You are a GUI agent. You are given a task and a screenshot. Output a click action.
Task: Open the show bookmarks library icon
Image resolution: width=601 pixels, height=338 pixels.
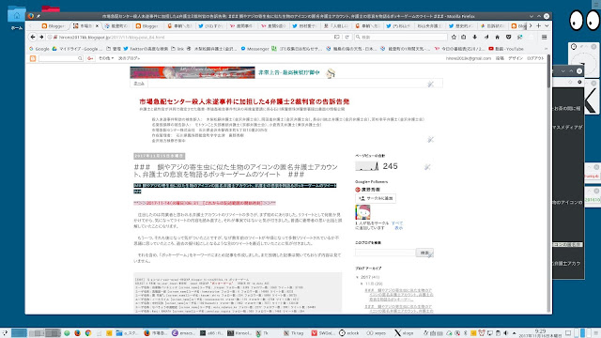(x=463, y=38)
